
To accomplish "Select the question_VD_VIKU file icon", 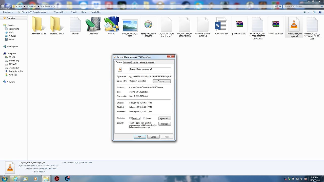I will [257, 25].
